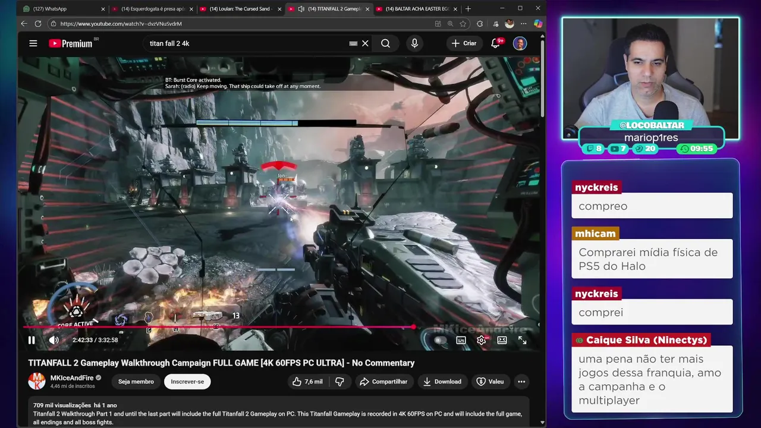This screenshot has width=761, height=428.
Task: Run search with the magnifier button
Action: click(x=385, y=43)
